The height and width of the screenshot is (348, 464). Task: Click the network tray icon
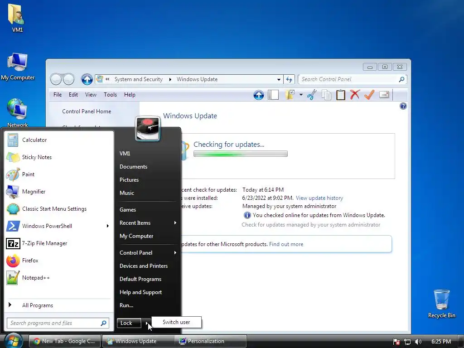tap(407, 342)
